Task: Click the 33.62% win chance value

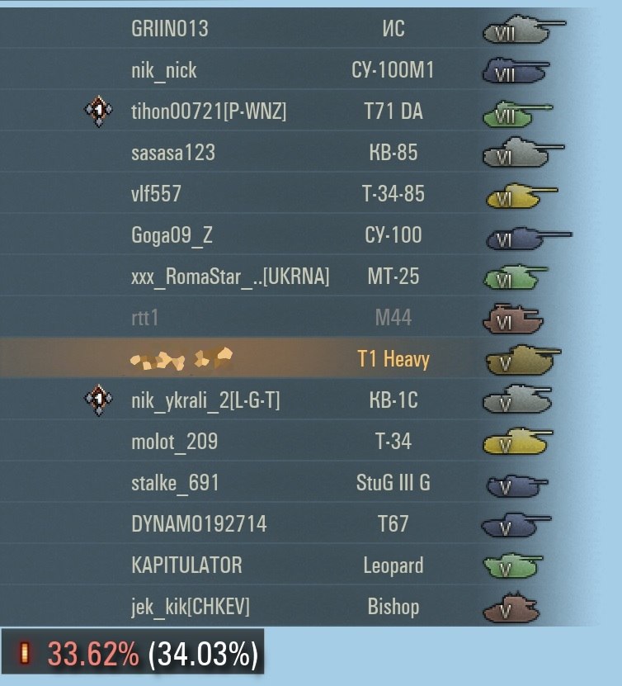Action: pos(93,654)
